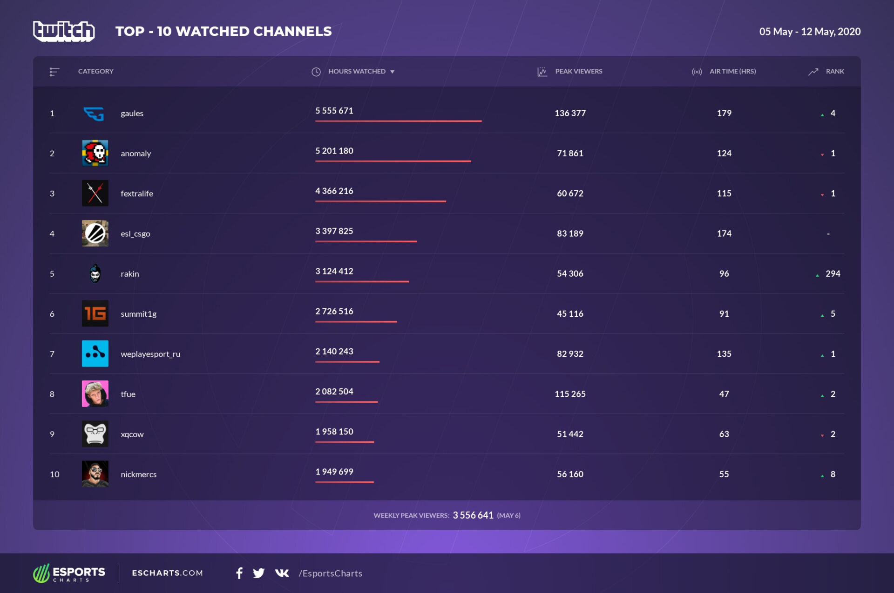Click weplayesport_ru air time 135
The width and height of the screenshot is (894, 593).
point(724,354)
